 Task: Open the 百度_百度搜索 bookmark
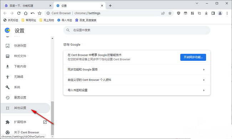click(x=86, y=20)
